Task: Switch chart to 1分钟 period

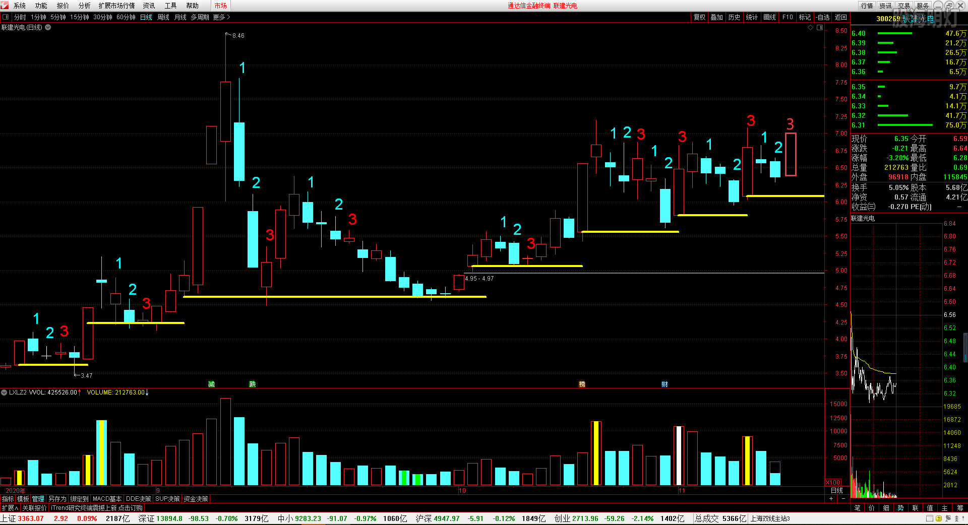Action: click(38, 17)
